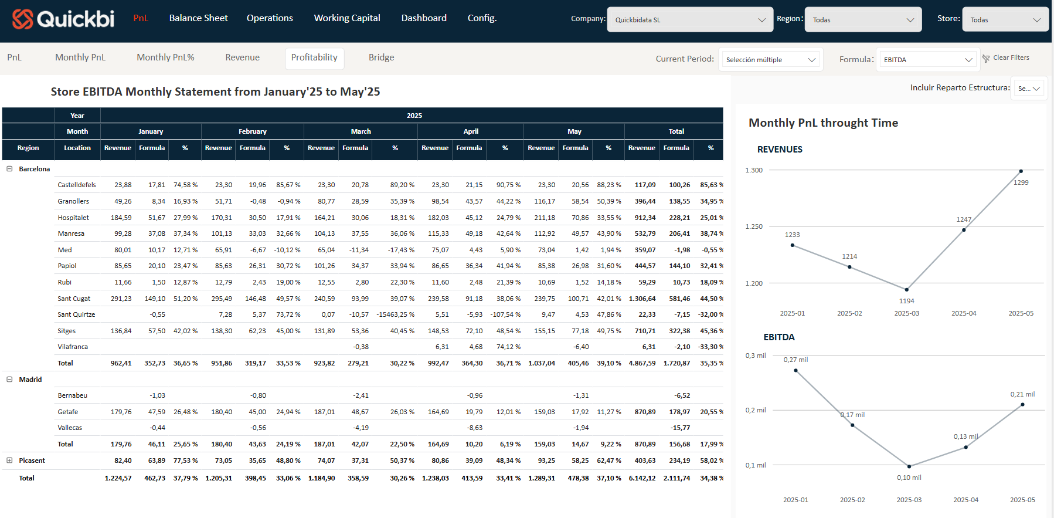The width and height of the screenshot is (1054, 518).
Task: Click the Clear Filters eraser icon
Action: [x=986, y=59]
